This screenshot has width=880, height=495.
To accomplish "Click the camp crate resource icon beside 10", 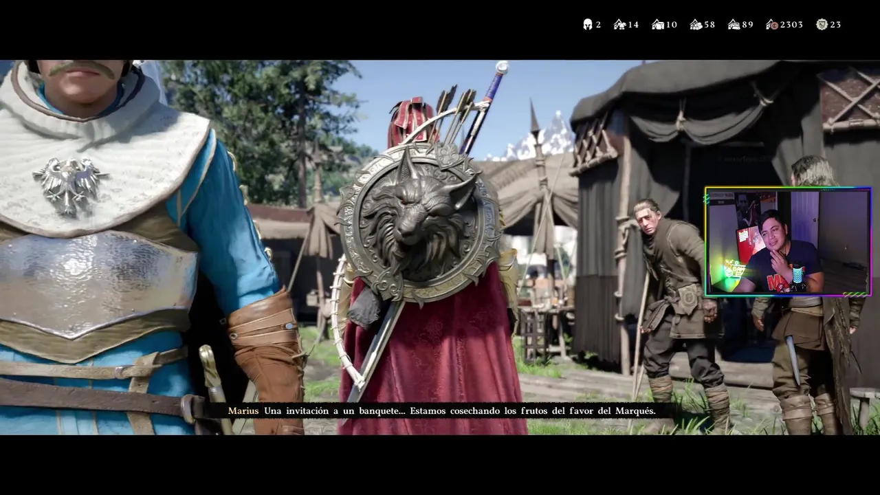I will coord(658,24).
